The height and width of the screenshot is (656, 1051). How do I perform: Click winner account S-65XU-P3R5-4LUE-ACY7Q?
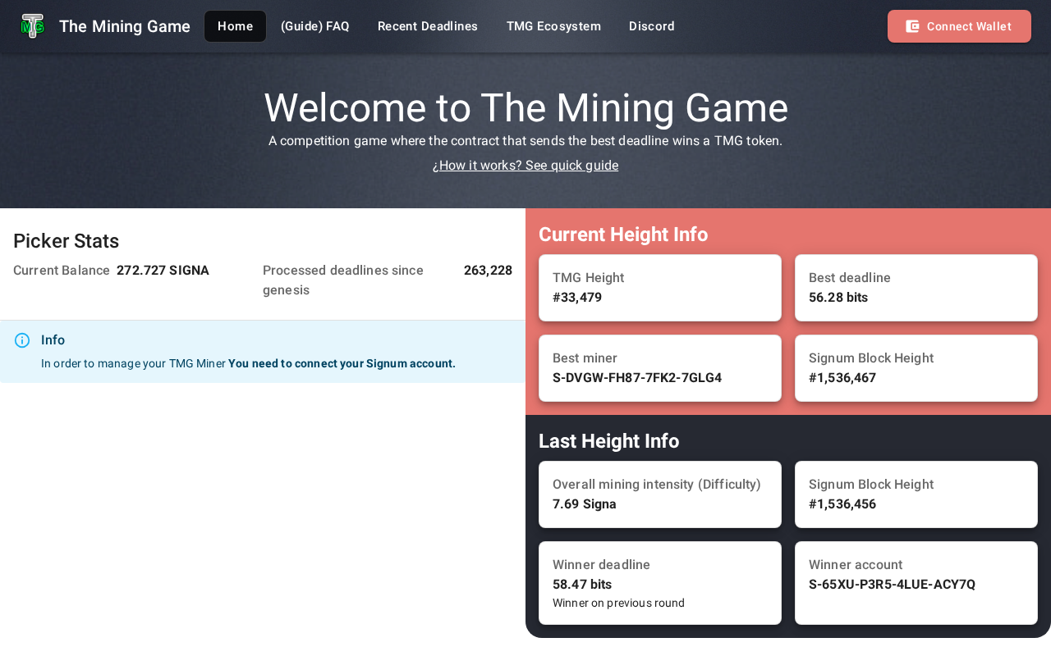(x=893, y=585)
